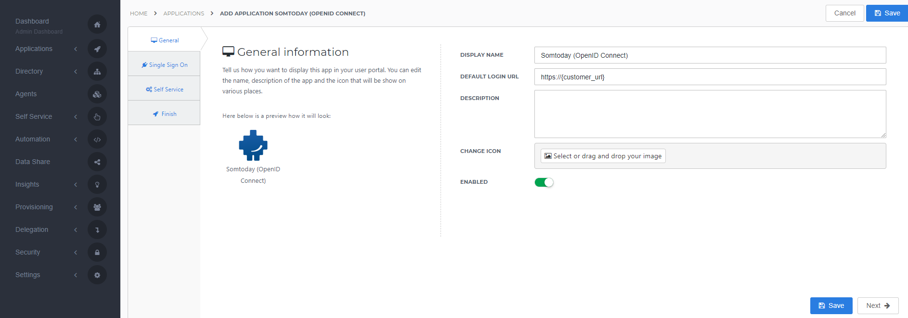Click Select or drag and drop your image
The height and width of the screenshot is (318, 908).
click(603, 156)
